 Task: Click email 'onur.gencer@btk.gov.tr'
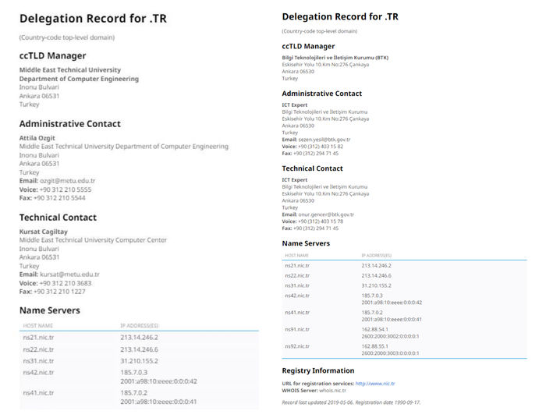click(326, 214)
